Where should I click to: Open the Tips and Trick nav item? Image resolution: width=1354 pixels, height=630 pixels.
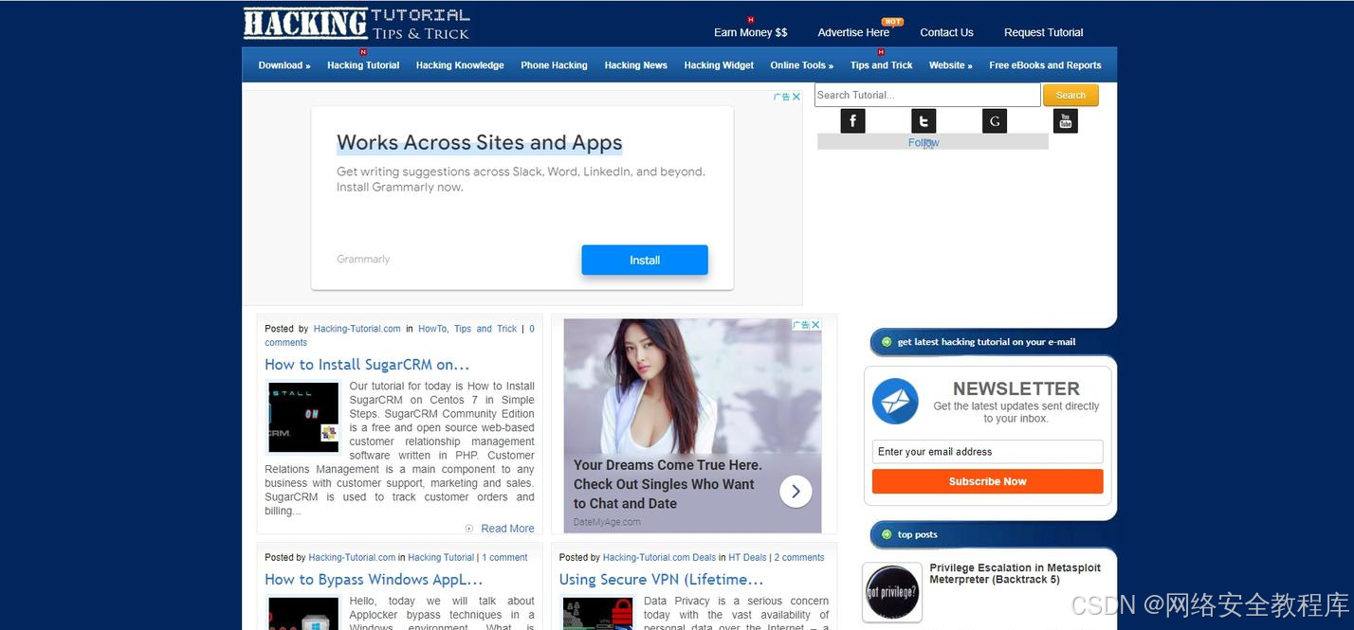click(881, 65)
